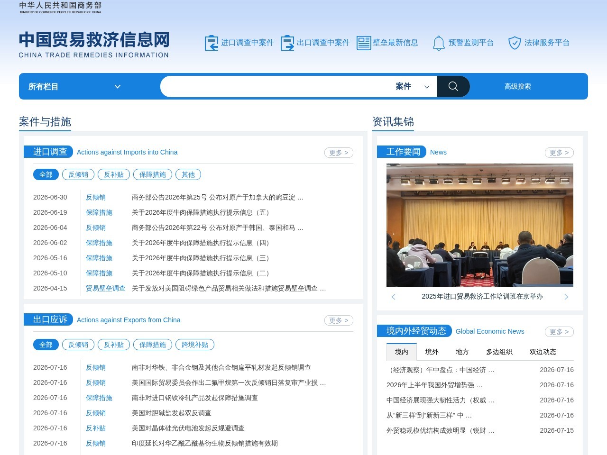Open 美国国际贸易委员会作出二氟甲烷 article

coord(229,382)
